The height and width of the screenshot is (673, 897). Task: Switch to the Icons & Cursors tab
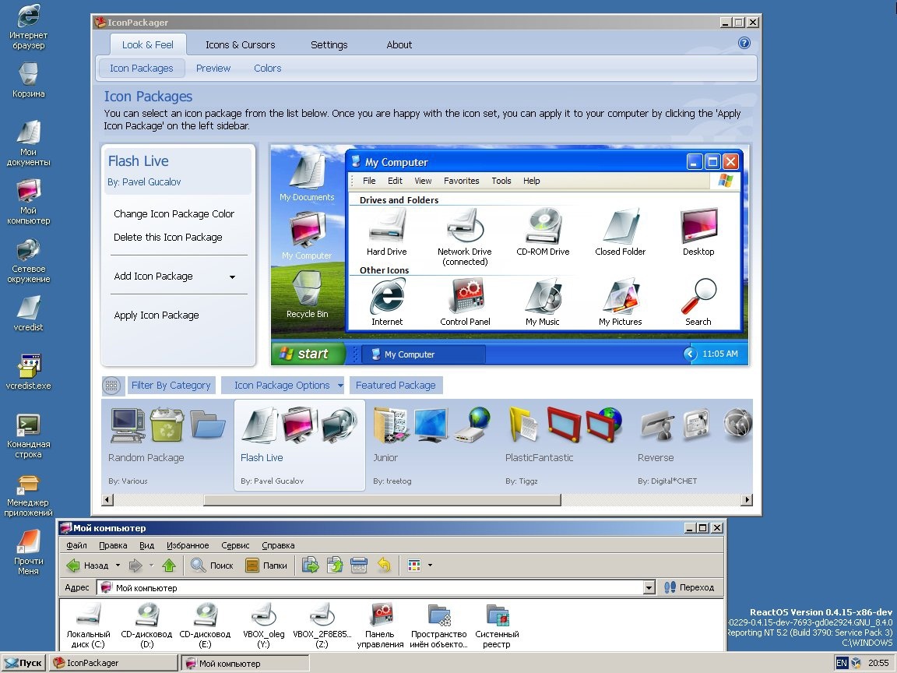point(240,44)
